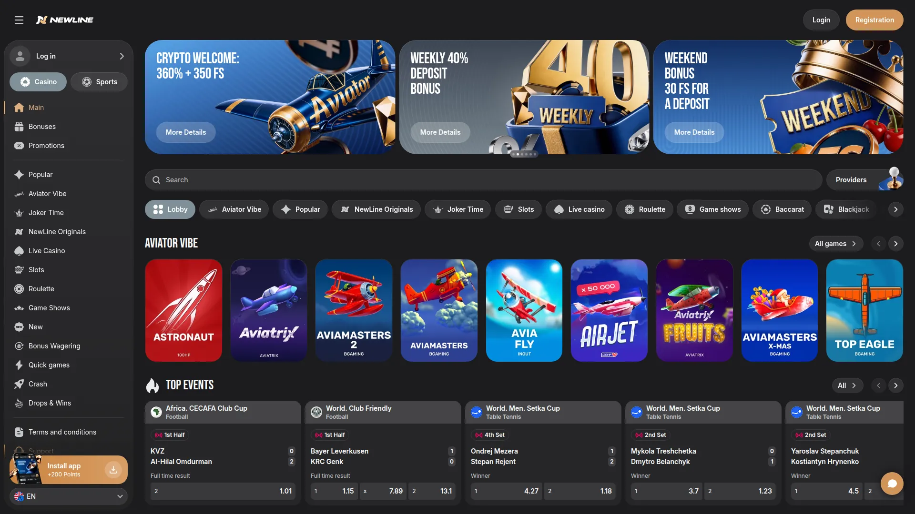Select the Aviator Vibe category tab

click(x=234, y=209)
